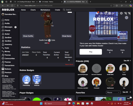Open the Copilot icon in Edge toolbar

(131, 6)
